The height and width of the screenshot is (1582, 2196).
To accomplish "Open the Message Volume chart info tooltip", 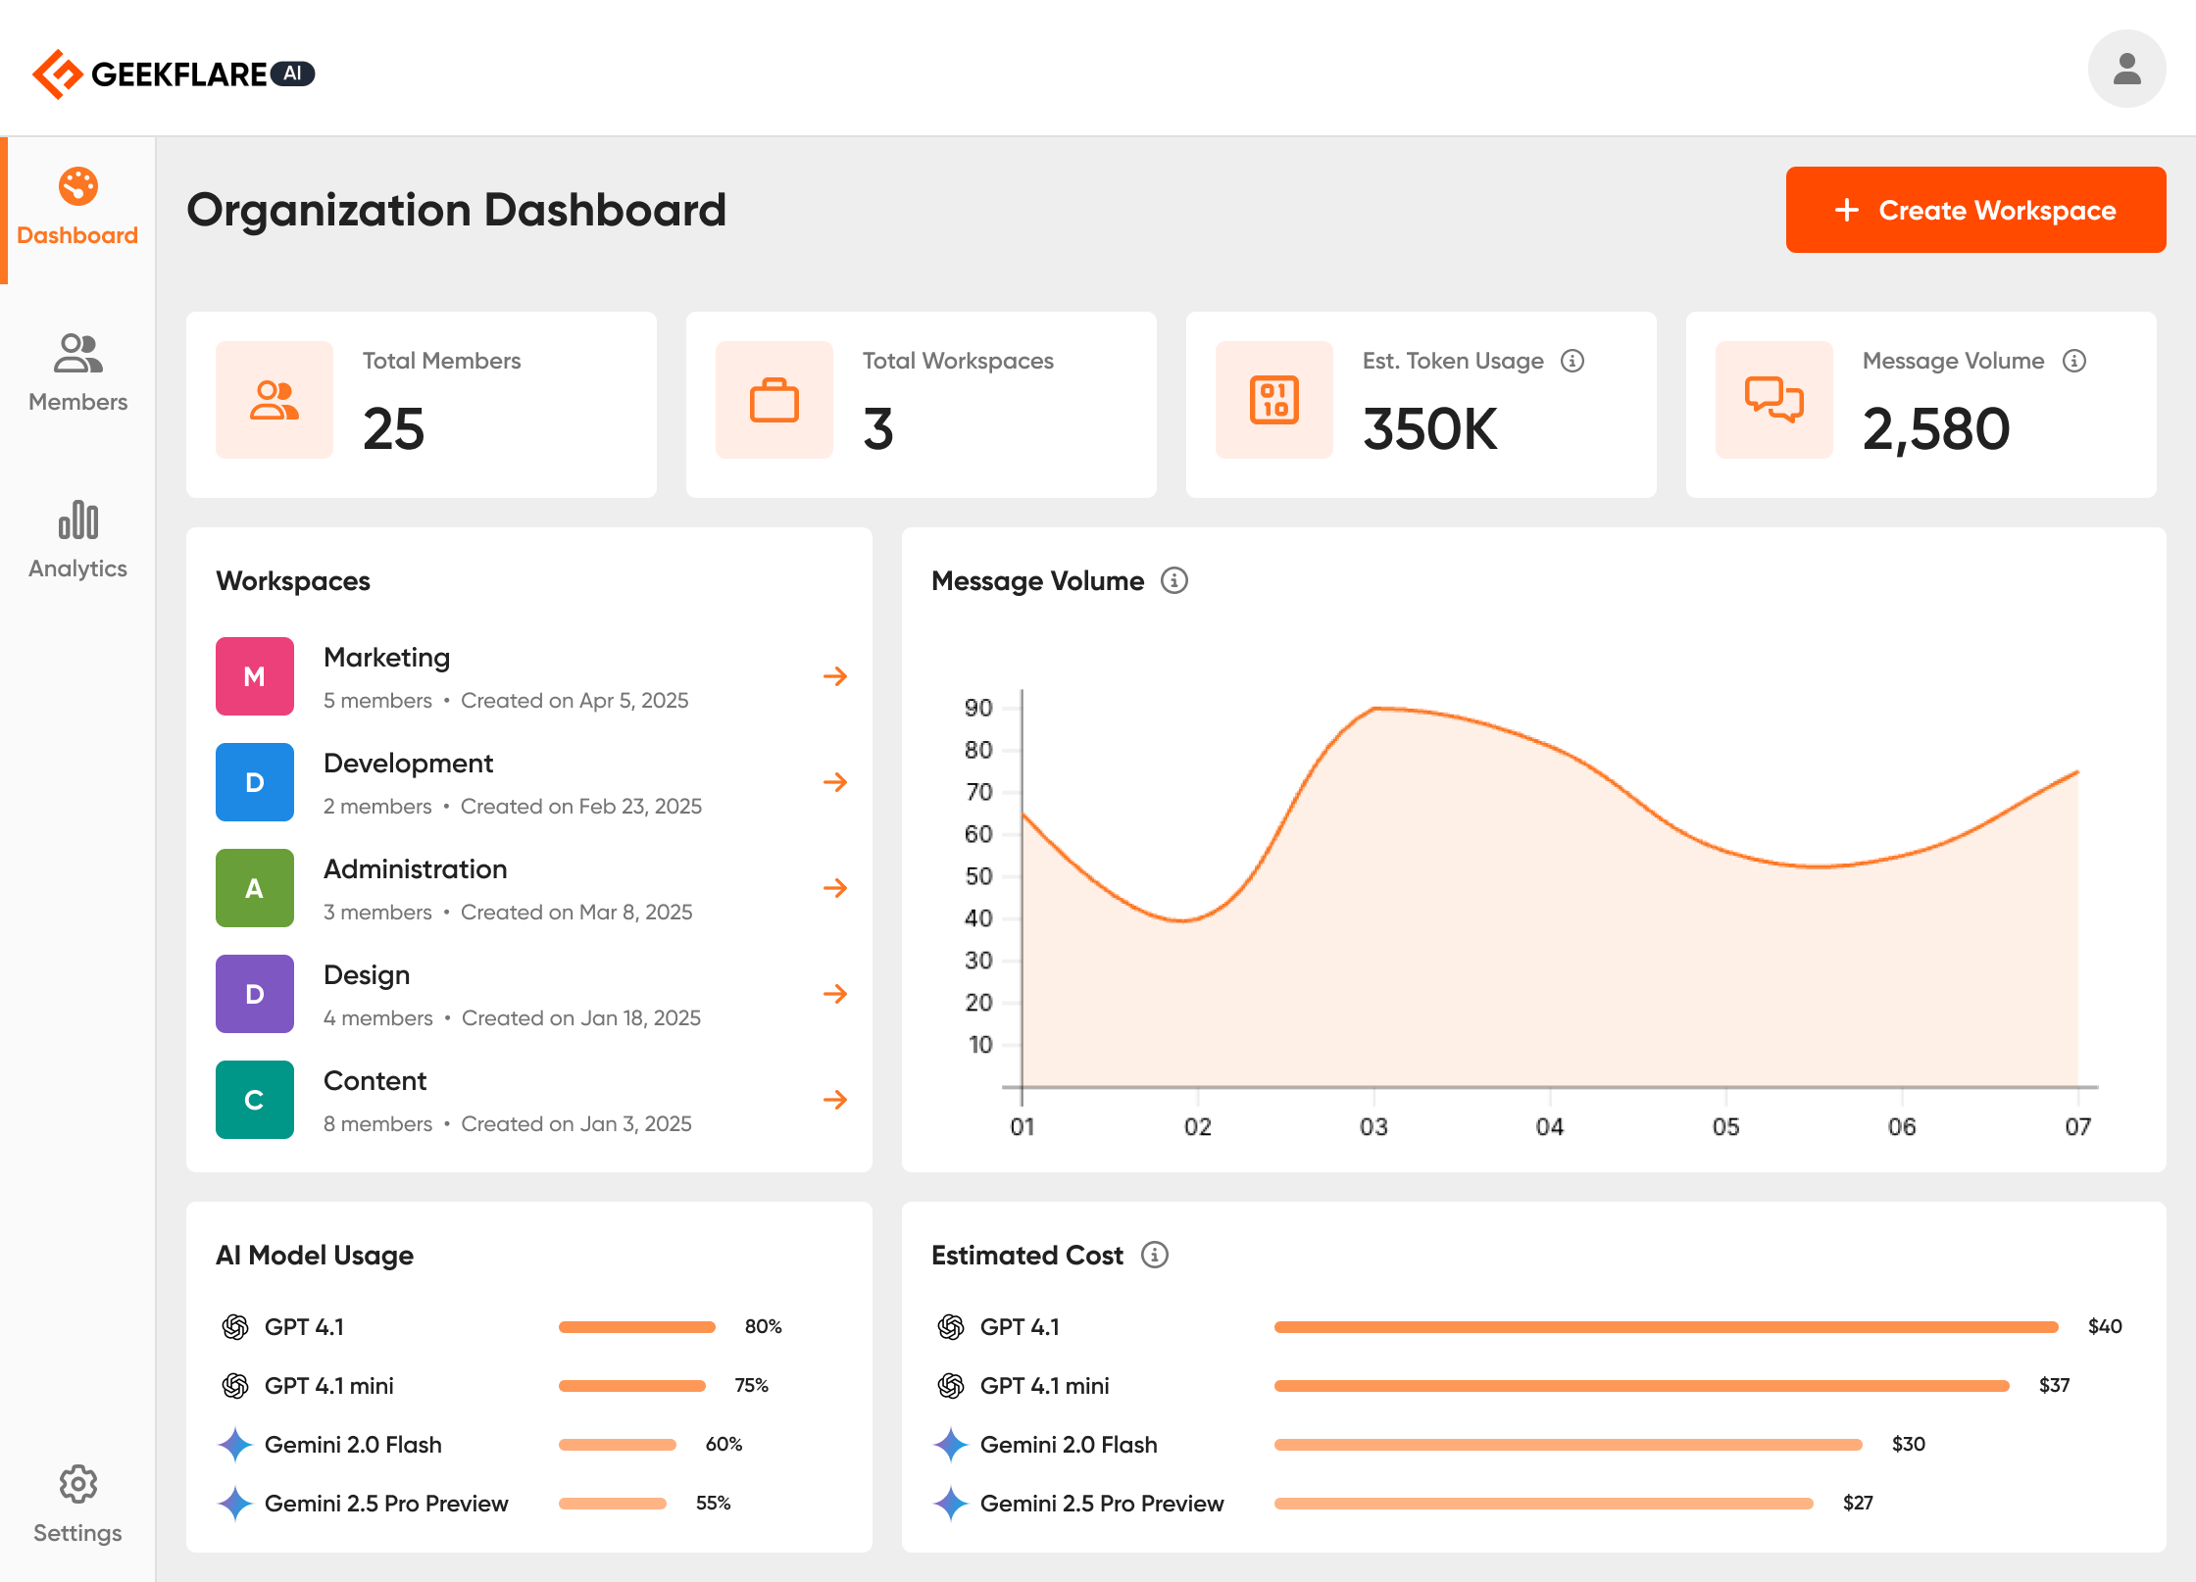I will (1174, 580).
